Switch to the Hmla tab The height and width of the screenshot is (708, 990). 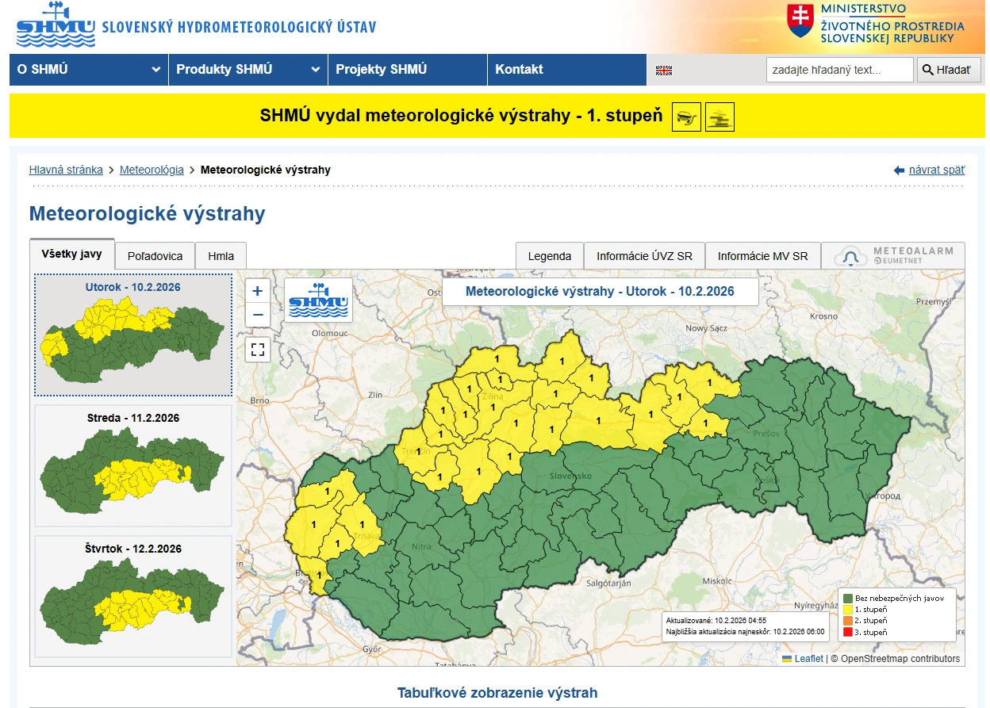(221, 256)
